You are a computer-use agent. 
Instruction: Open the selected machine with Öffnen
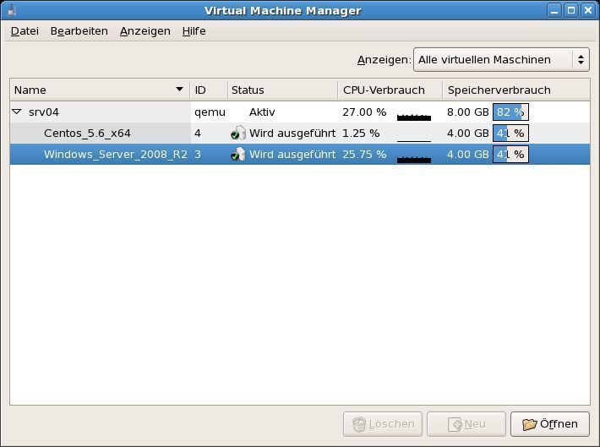coord(550,424)
